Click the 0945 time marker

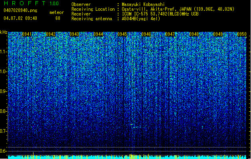coord(122,34)
